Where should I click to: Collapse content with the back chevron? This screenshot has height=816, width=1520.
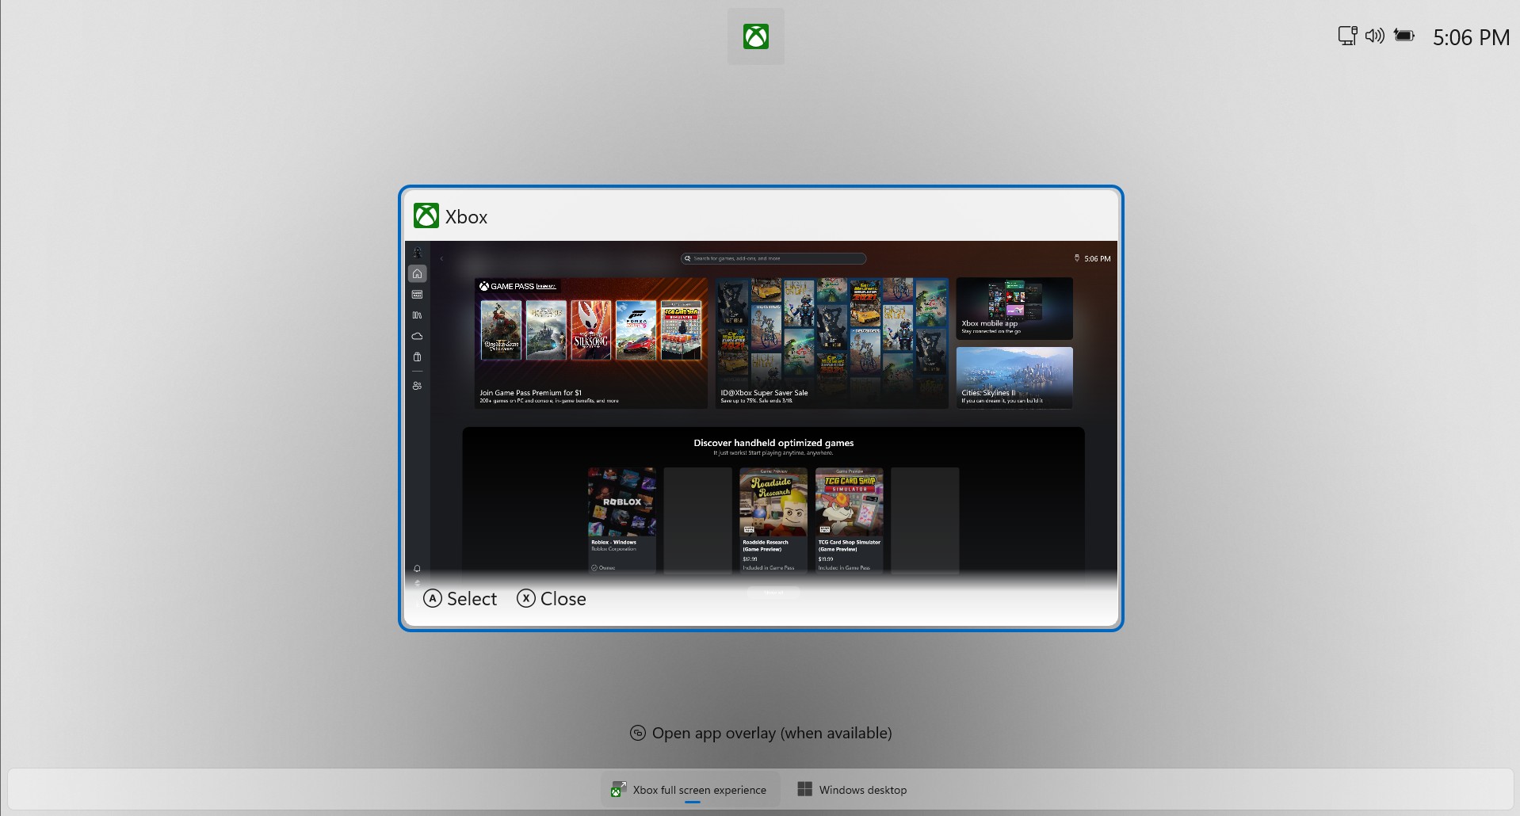coord(441,258)
